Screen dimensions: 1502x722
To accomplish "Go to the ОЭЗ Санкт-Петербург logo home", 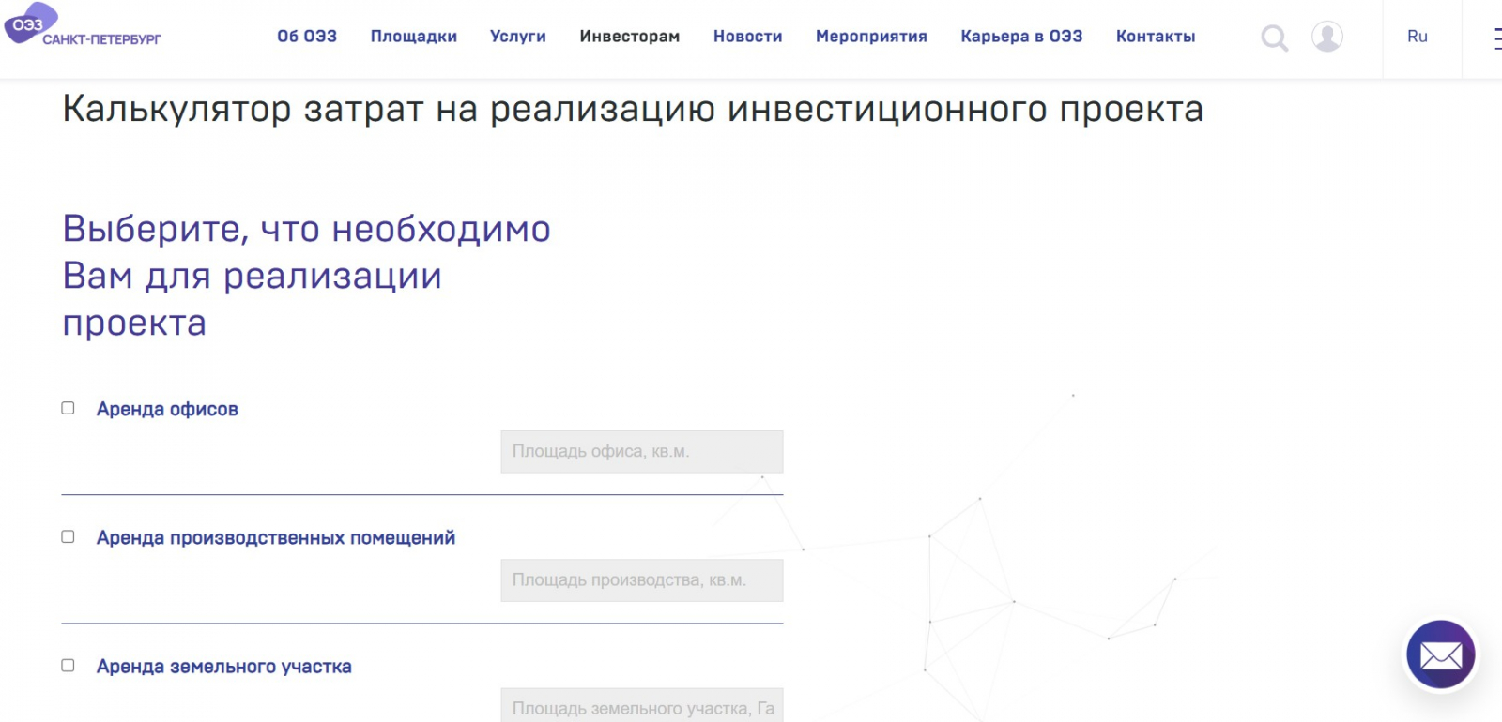I will pos(83,25).
